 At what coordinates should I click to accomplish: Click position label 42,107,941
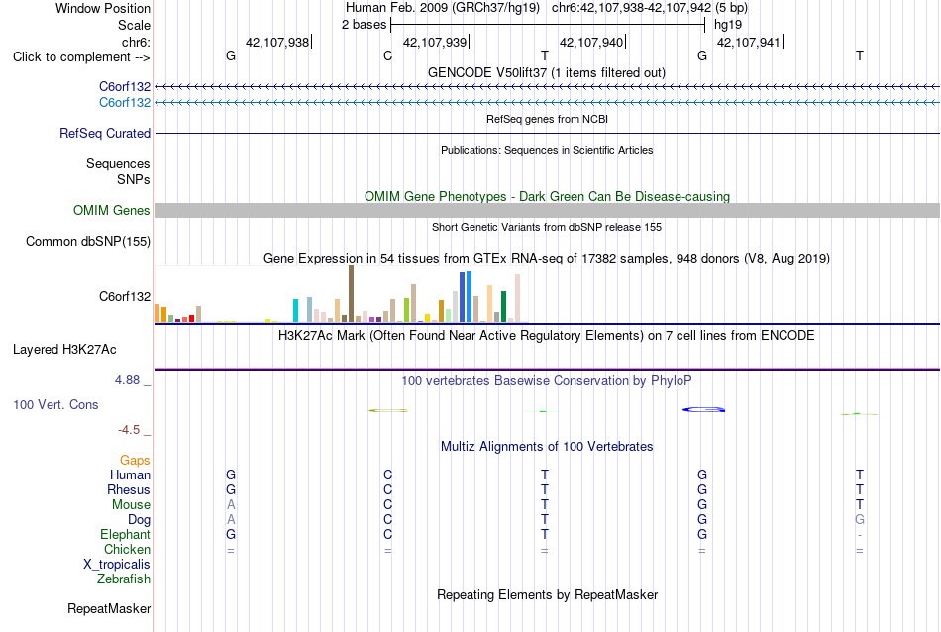[x=749, y=42]
